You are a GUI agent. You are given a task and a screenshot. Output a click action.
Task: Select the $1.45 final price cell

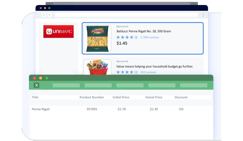(x=154, y=109)
